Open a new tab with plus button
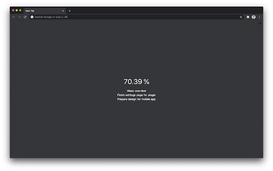The height and width of the screenshot is (171, 273). pos(70,11)
